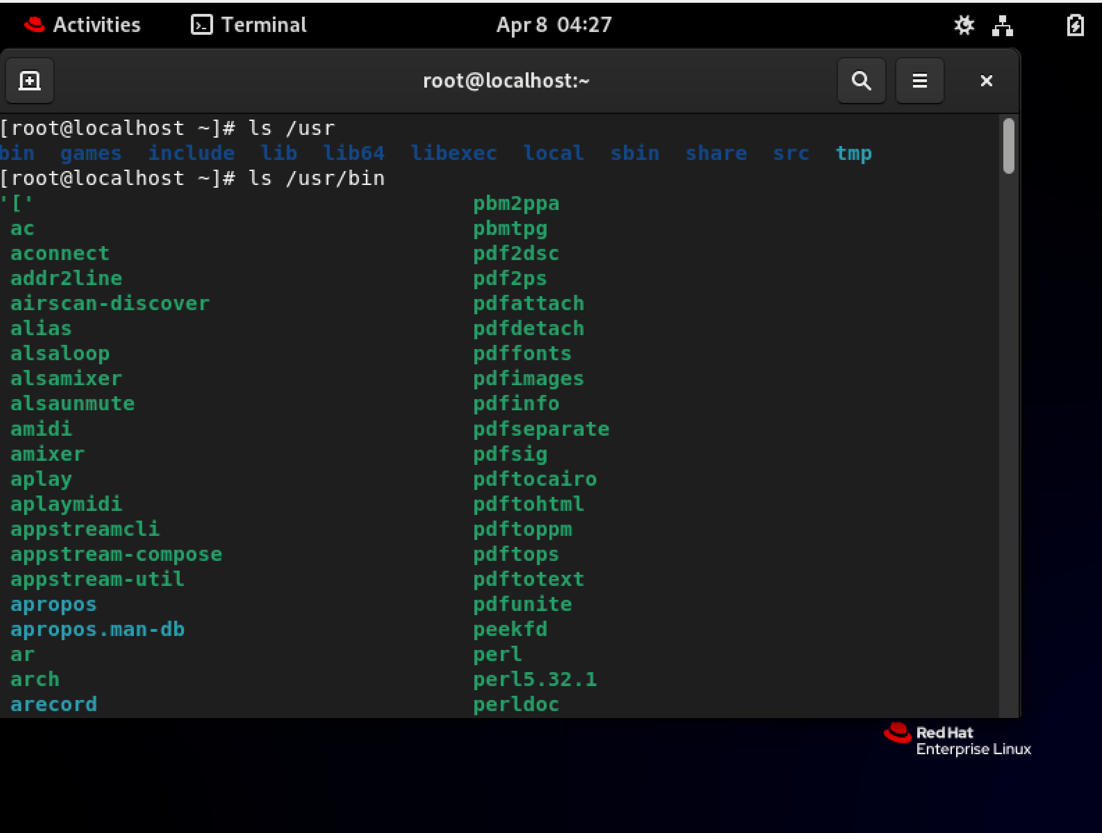
Task: Click the root@localhost:~ window title
Action: (506, 81)
